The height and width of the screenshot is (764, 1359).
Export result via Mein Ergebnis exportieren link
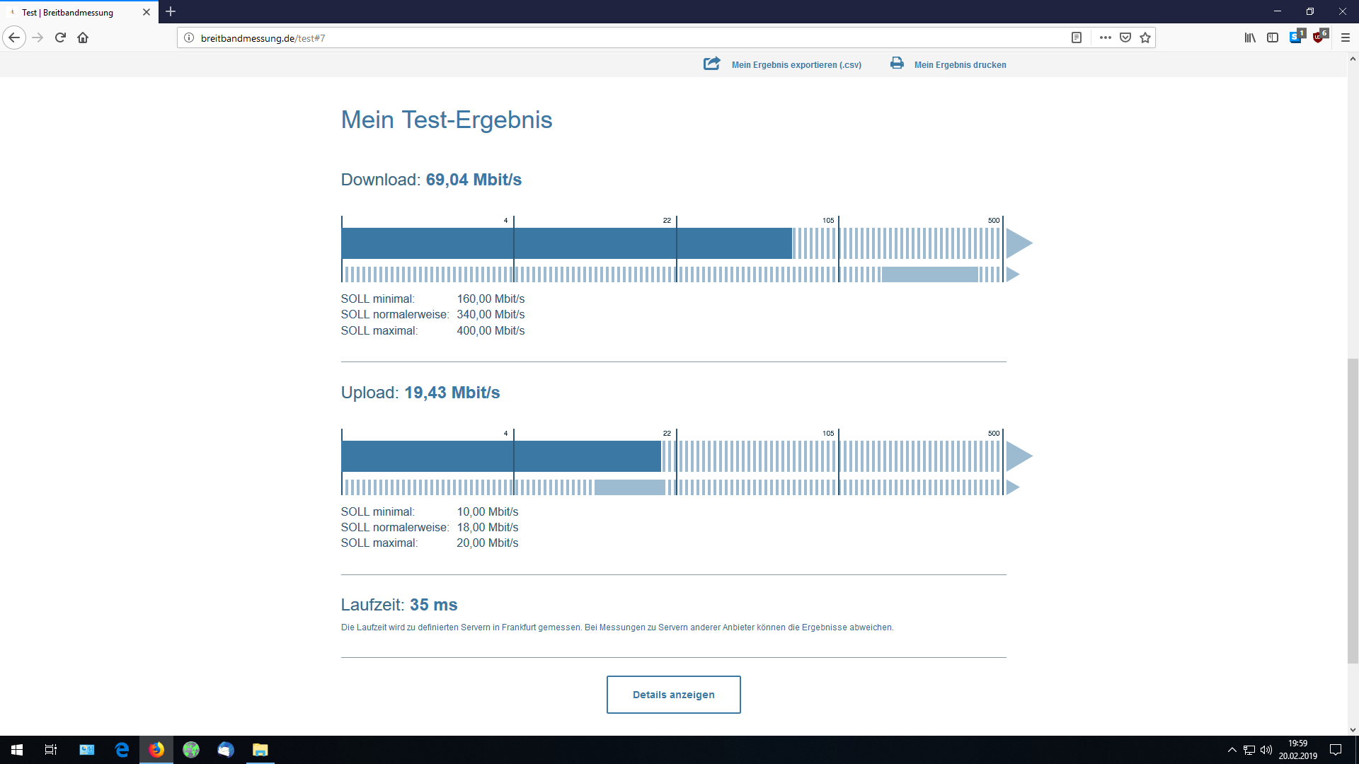[x=796, y=64]
